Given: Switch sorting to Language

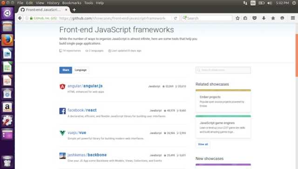Looking at the screenshot, I should pos(81,70).
